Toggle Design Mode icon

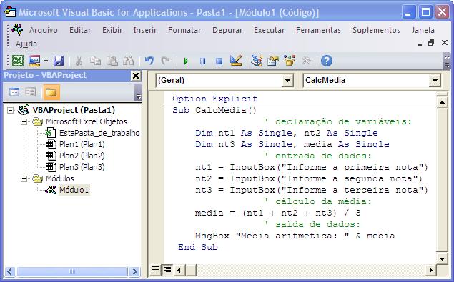coord(236,61)
